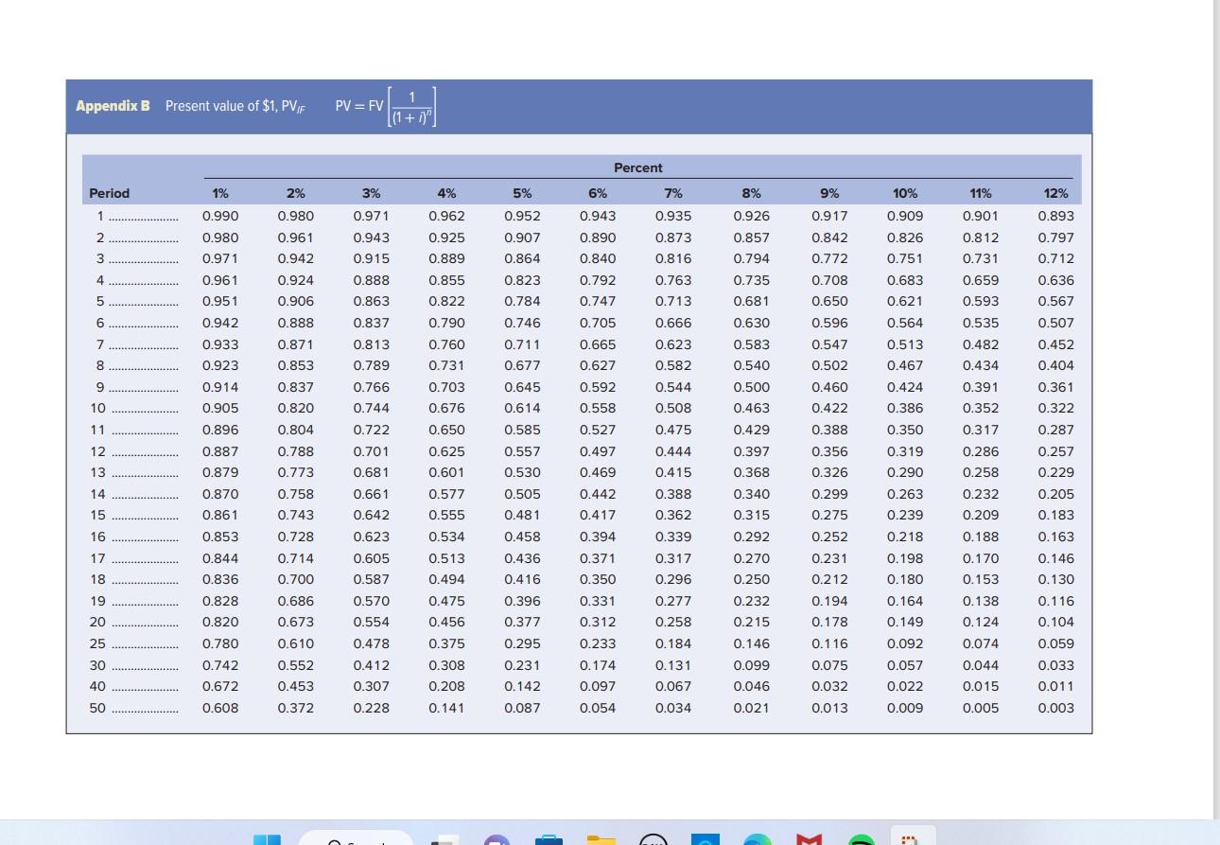Select the '5%' column header

click(522, 193)
